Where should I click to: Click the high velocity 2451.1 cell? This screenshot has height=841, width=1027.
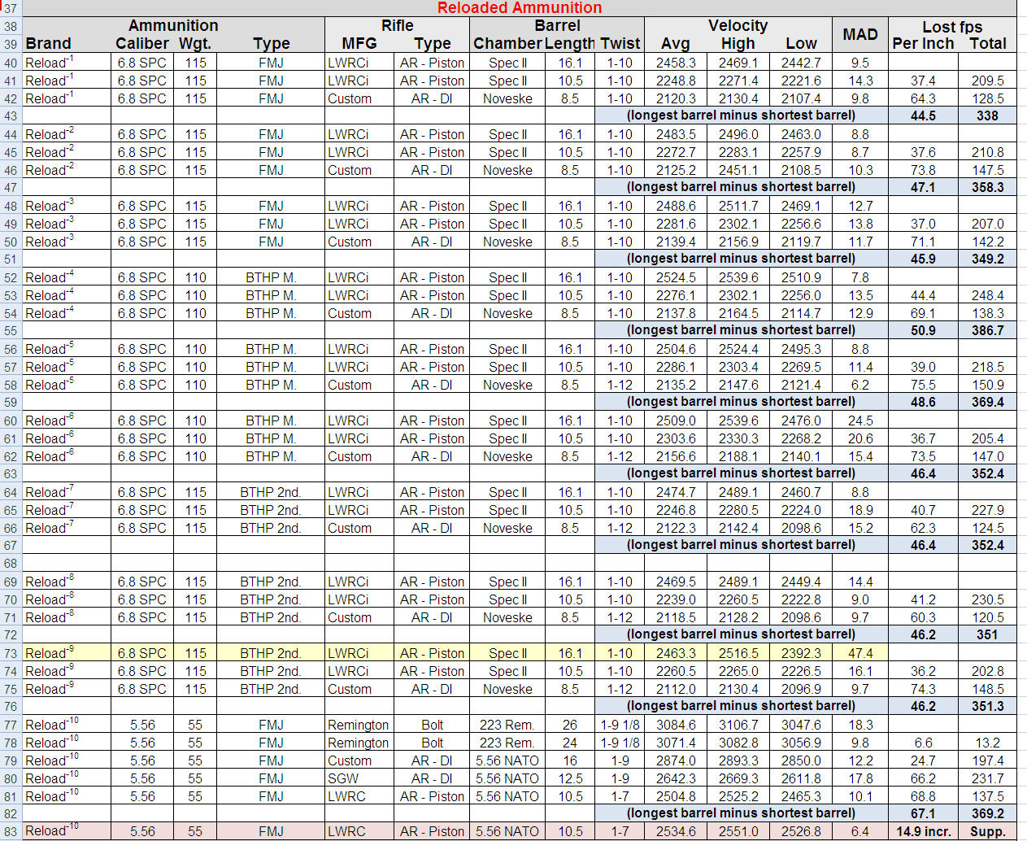[x=738, y=170]
